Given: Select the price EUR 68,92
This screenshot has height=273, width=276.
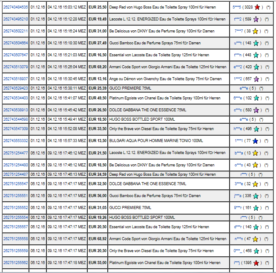Looking at the screenshot, I should pyautogui.click(x=98, y=239).
